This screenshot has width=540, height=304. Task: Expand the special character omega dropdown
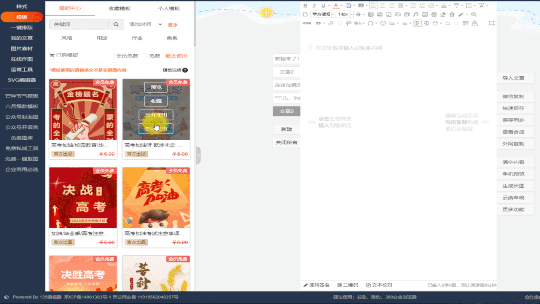376,23
